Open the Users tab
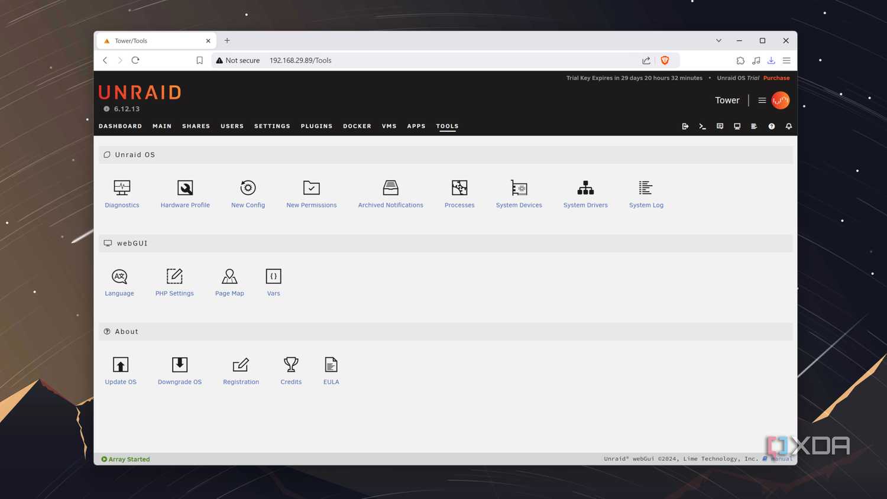Viewport: 887px width, 499px height. coord(232,126)
